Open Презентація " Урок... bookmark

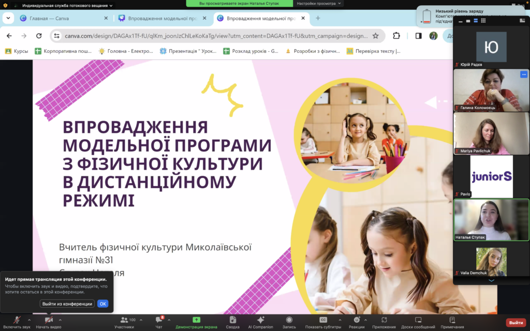[x=188, y=51]
